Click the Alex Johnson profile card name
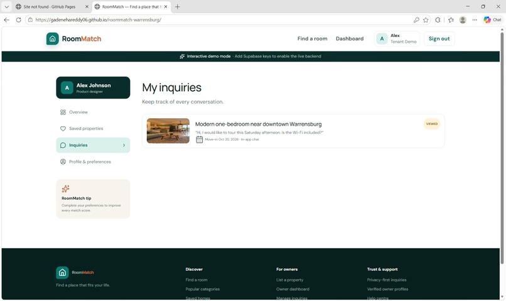 click(x=94, y=85)
